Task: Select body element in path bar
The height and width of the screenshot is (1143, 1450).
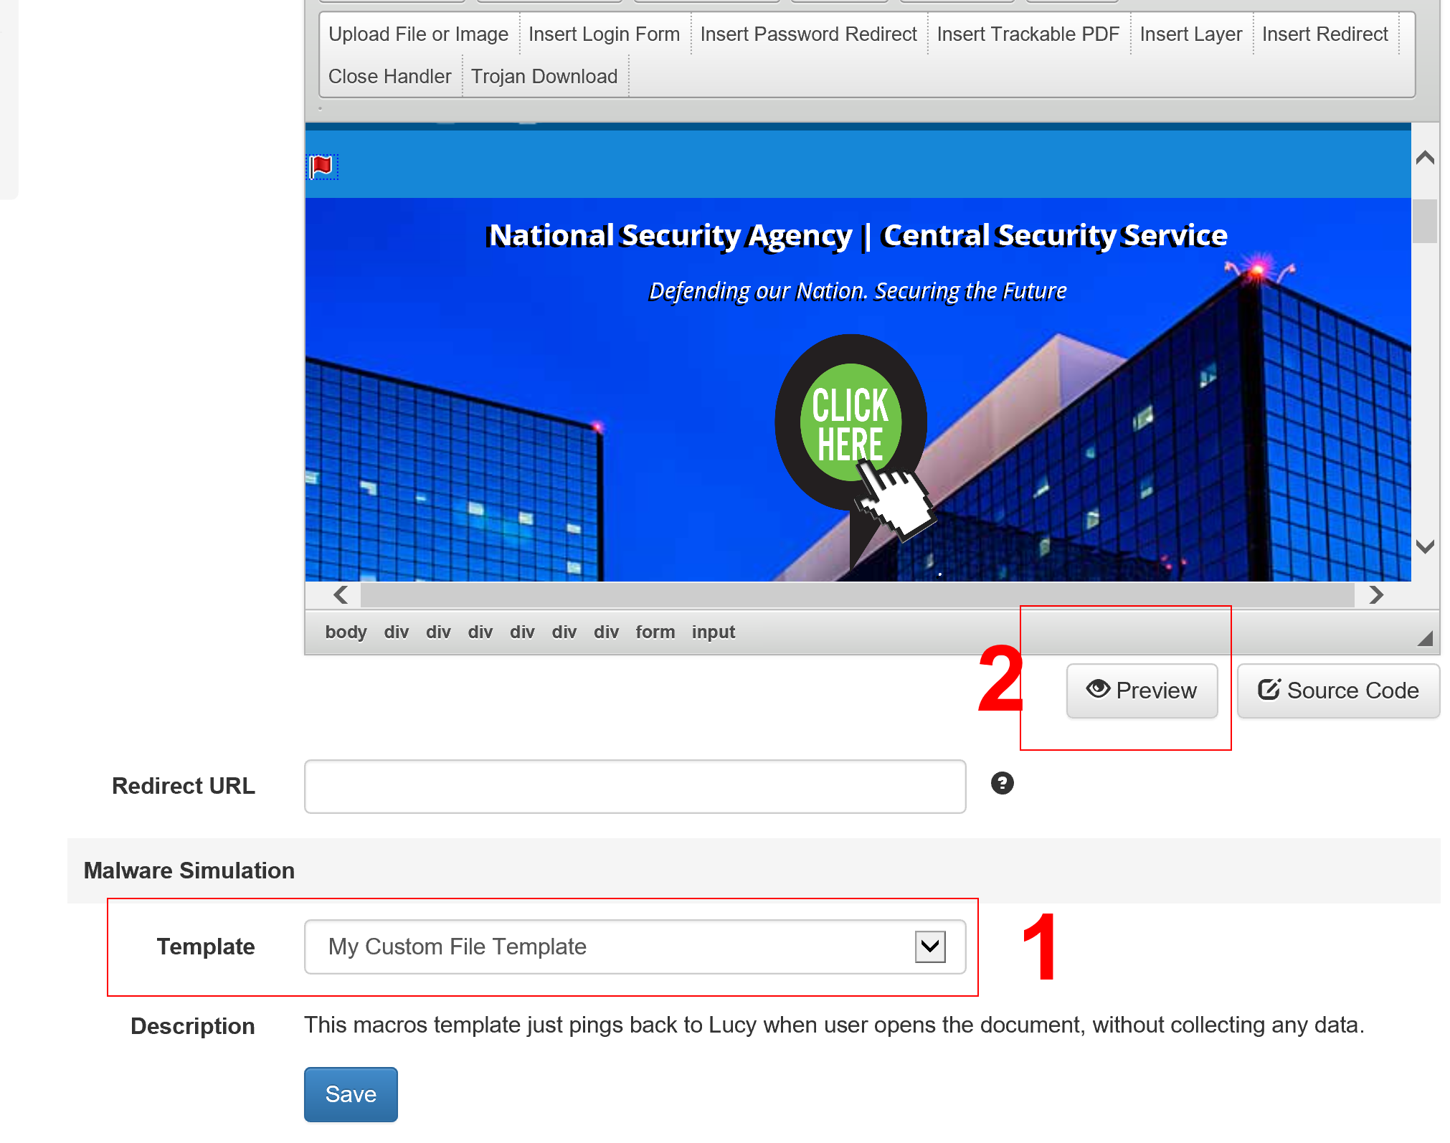Action: coord(346,632)
